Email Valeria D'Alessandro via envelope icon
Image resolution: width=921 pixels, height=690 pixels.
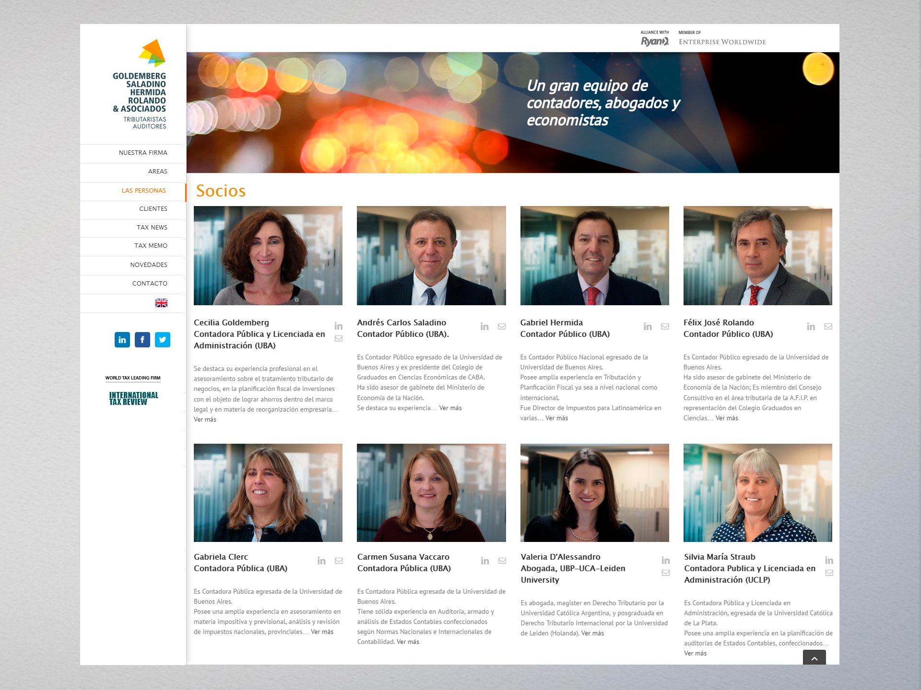[x=666, y=573]
